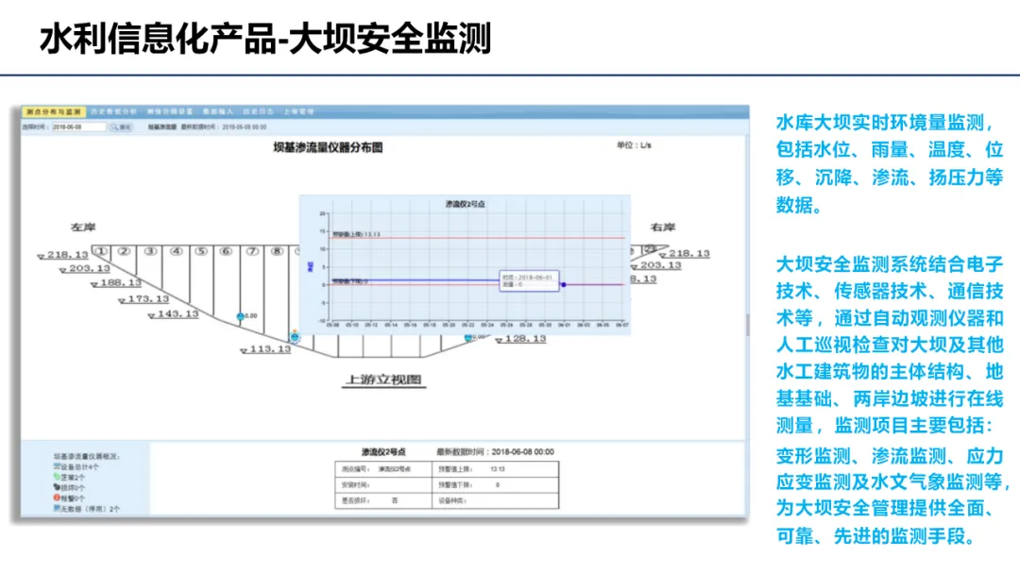Click the slide title 水利信息化产品-大坝安全监测

(x=265, y=39)
